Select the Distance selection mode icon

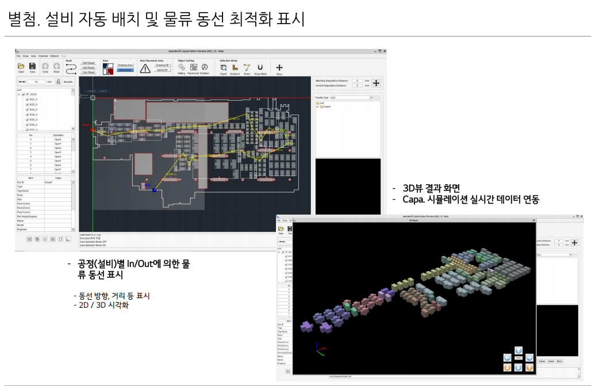(x=235, y=67)
